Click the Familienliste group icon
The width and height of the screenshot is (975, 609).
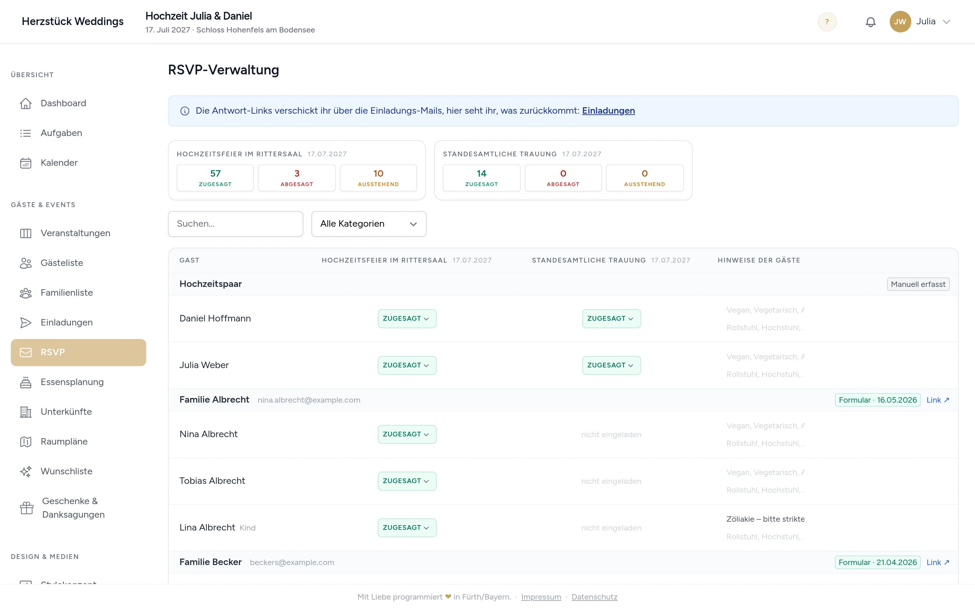click(x=26, y=293)
